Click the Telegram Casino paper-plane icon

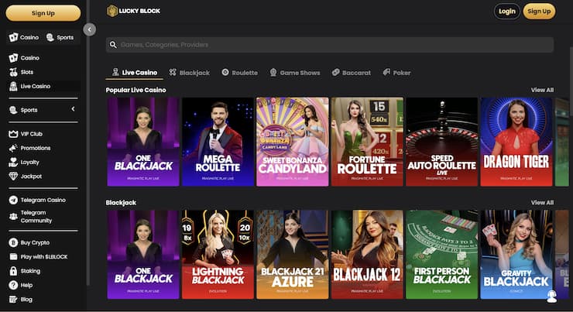point(13,200)
